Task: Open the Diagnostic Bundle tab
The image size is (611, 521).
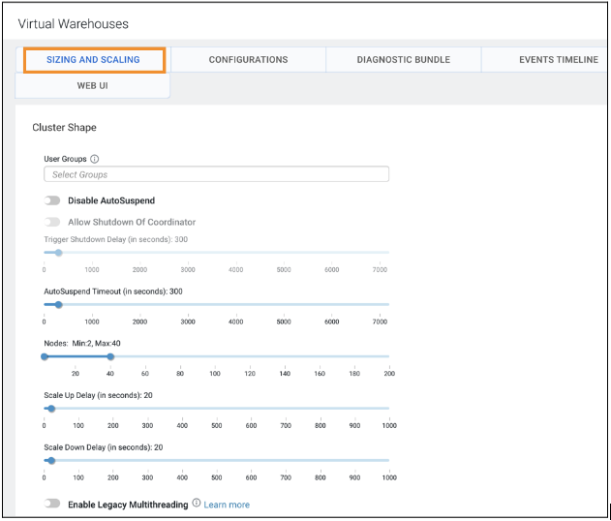Action: pyautogui.click(x=403, y=60)
